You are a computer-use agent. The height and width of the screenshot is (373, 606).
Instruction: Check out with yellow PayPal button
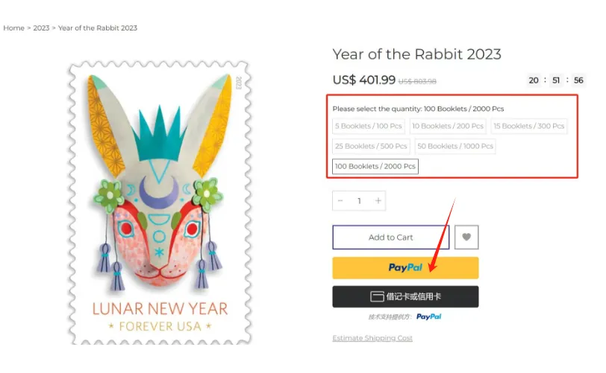coord(405,268)
